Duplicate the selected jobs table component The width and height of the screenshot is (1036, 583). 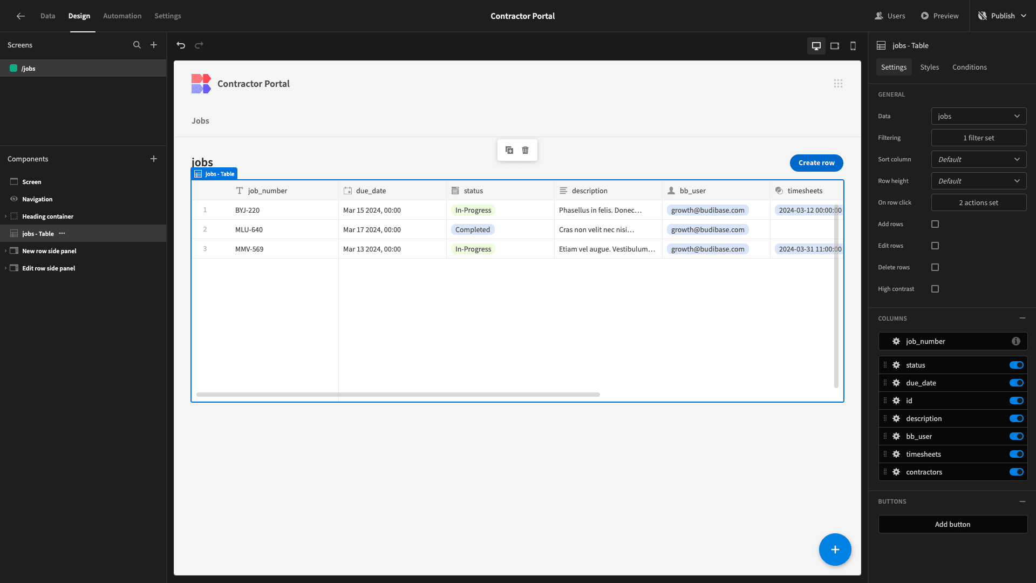(509, 150)
